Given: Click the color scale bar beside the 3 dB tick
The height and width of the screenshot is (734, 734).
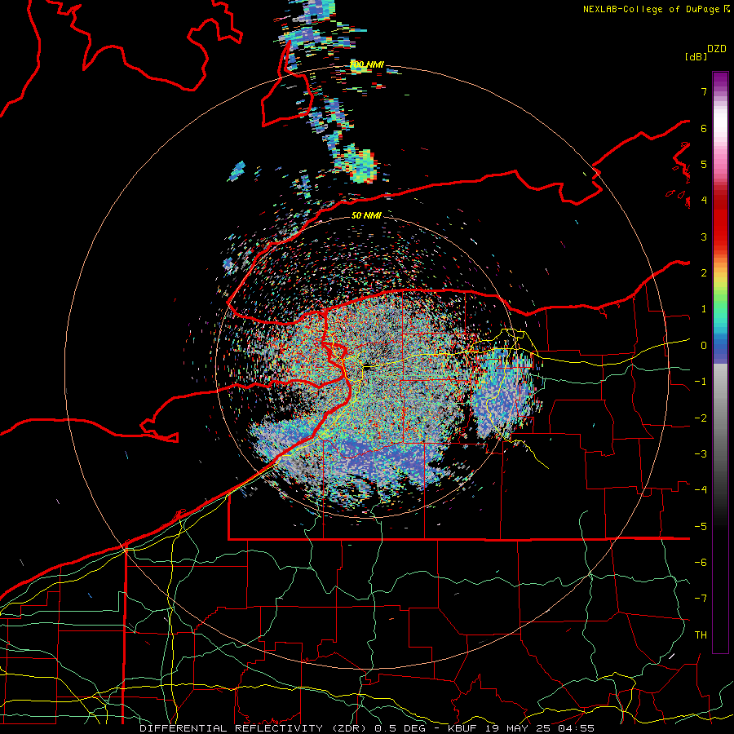Looking at the screenshot, I should click(720, 237).
